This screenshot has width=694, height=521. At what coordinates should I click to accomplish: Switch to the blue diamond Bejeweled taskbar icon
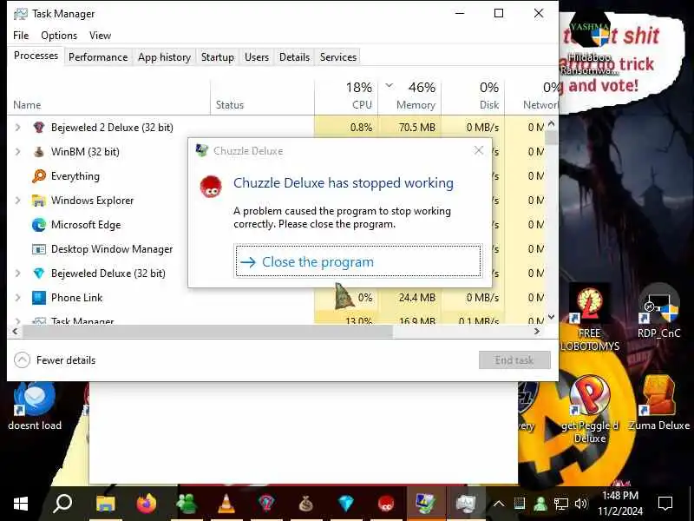coord(345,504)
